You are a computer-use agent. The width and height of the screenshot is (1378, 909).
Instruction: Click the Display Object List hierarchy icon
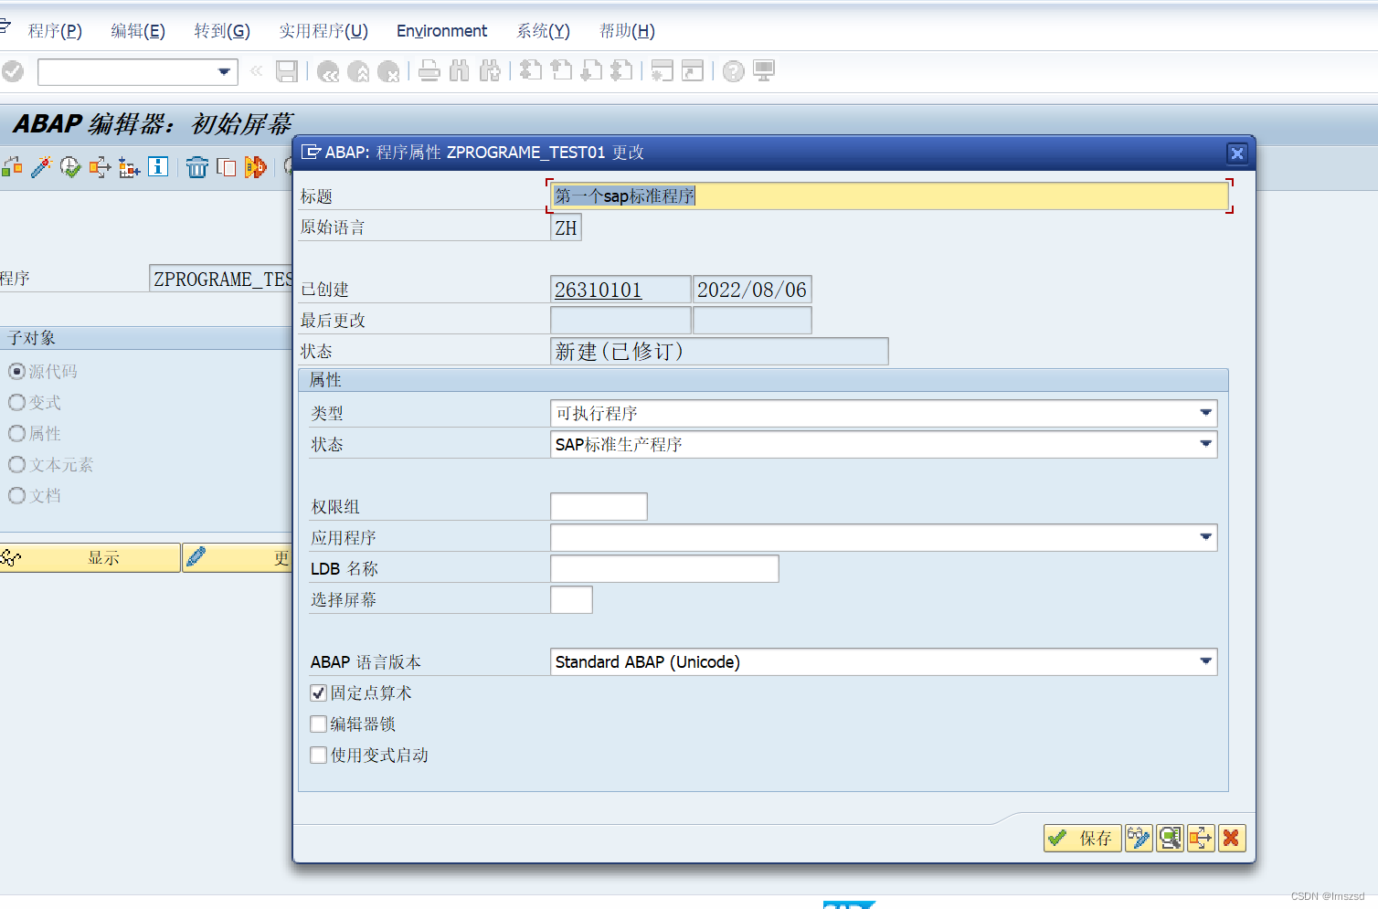point(129,167)
